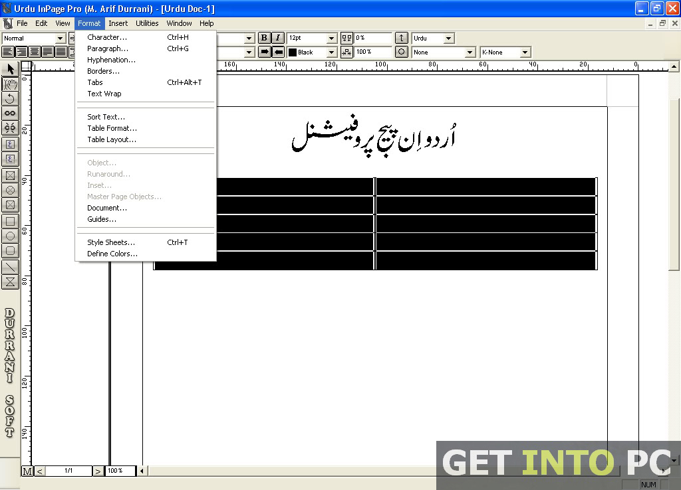Select the rounded picture box tool
This screenshot has width=681, height=490.
coord(11,205)
